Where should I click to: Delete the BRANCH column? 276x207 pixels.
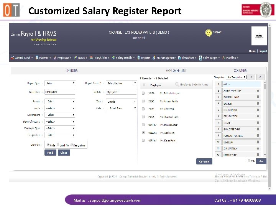[x=258, y=103]
